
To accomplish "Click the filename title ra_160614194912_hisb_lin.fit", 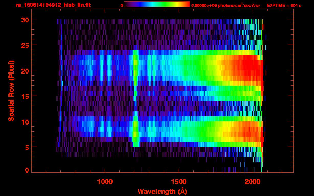I will click(53, 5).
